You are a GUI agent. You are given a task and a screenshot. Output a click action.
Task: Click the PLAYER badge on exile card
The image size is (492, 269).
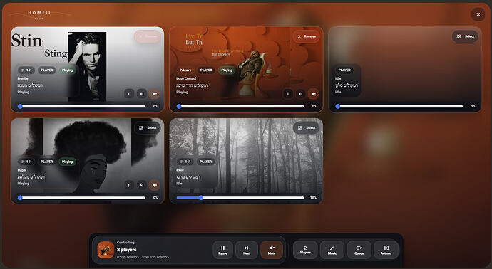coord(206,162)
